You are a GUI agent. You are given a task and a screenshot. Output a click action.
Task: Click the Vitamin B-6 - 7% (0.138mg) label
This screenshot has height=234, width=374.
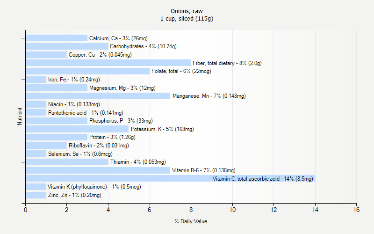(x=204, y=170)
